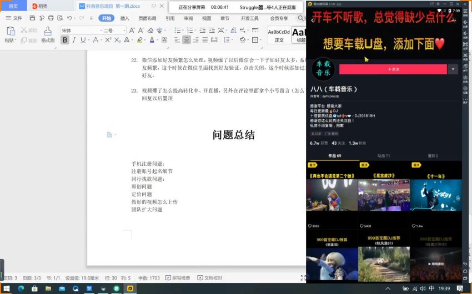Open search in WPS ribbon

(x=300, y=18)
